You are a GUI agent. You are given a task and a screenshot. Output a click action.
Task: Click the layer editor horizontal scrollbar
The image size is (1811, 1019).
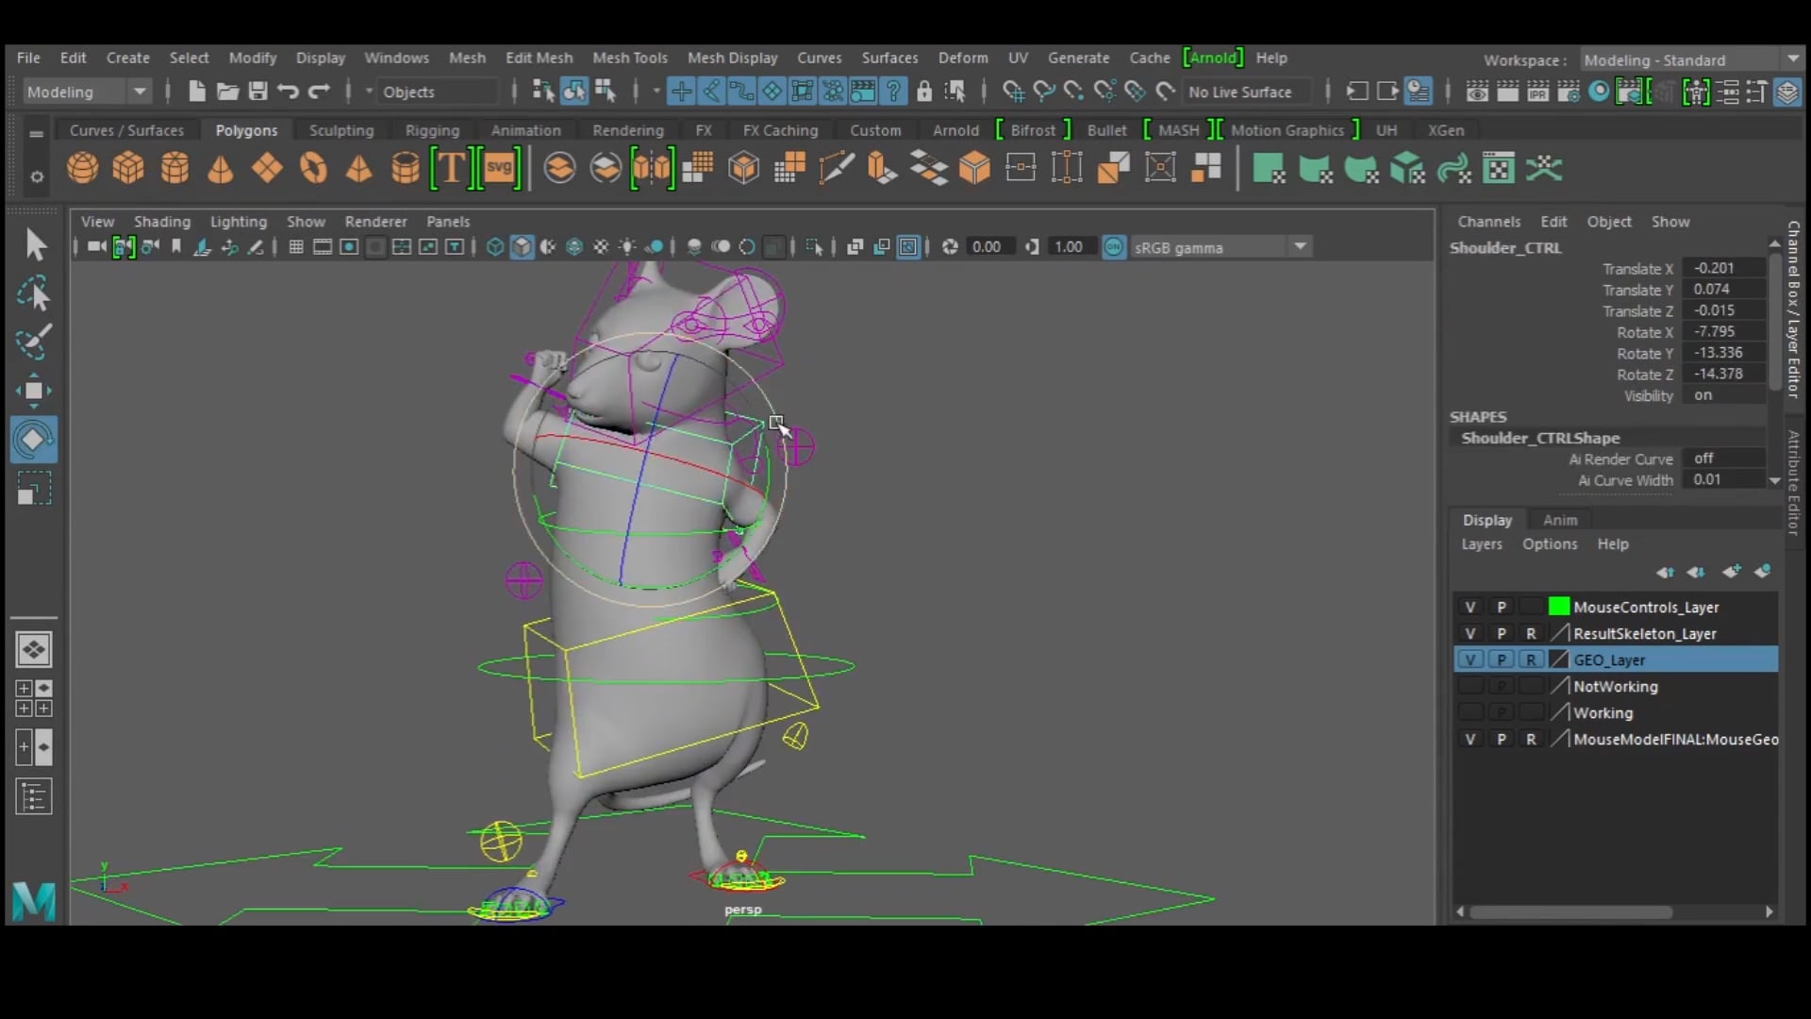[x=1571, y=911]
